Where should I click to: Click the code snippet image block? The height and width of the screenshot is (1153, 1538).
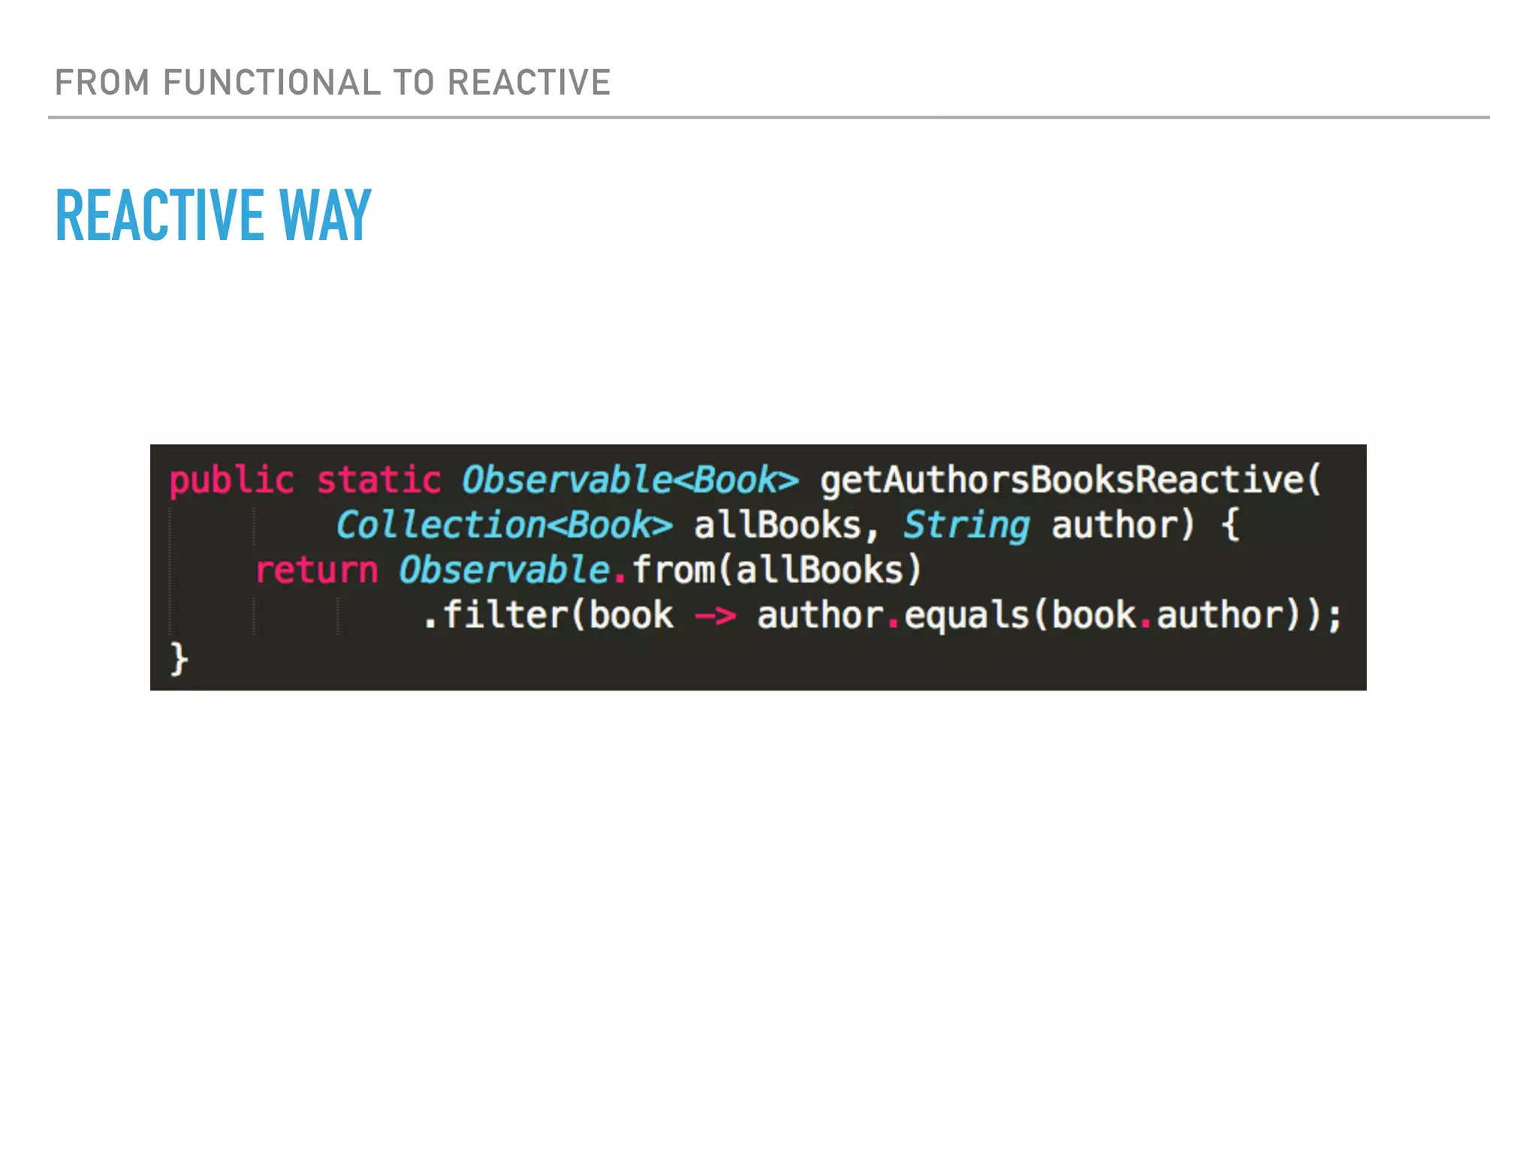point(758,567)
